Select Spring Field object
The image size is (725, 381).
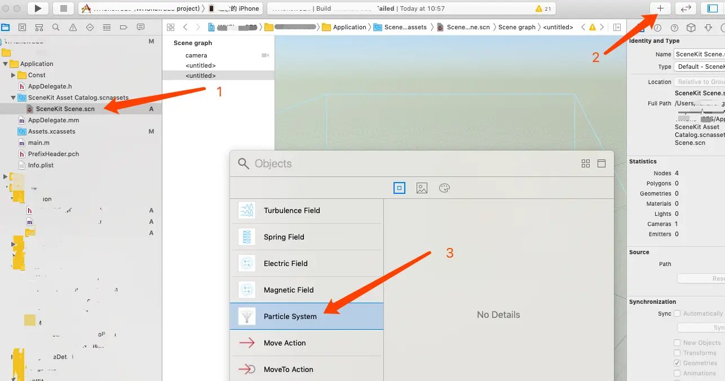[x=307, y=237]
